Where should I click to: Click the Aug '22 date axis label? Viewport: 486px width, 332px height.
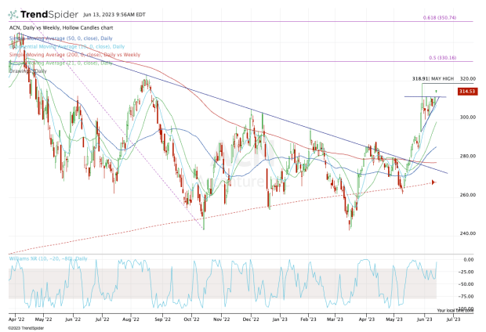pyautogui.click(x=131, y=319)
